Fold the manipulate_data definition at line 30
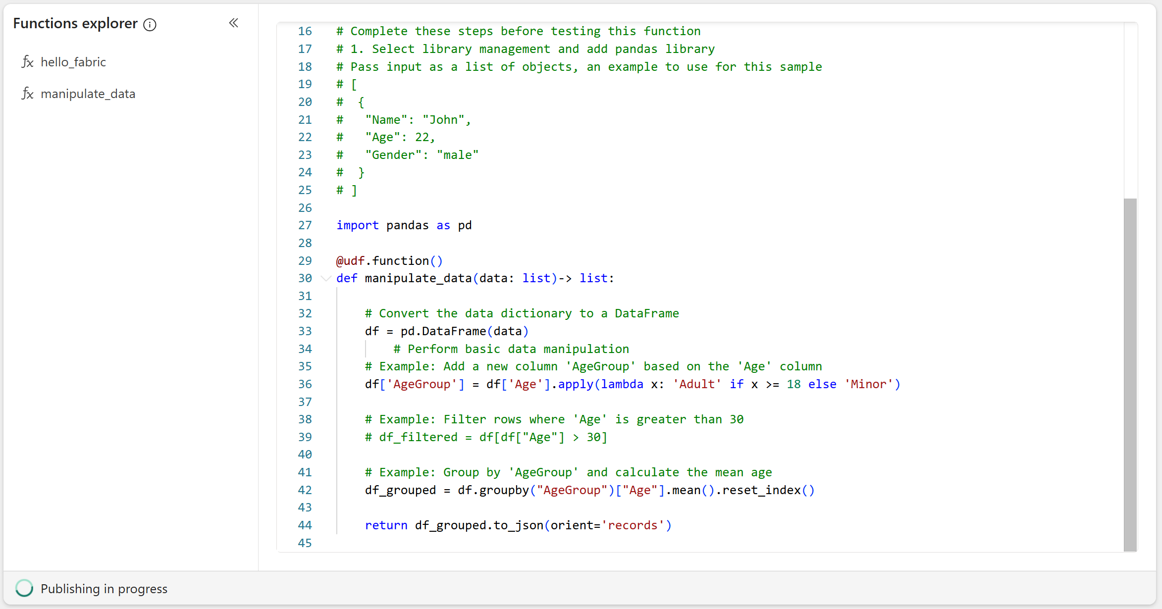 (x=325, y=278)
